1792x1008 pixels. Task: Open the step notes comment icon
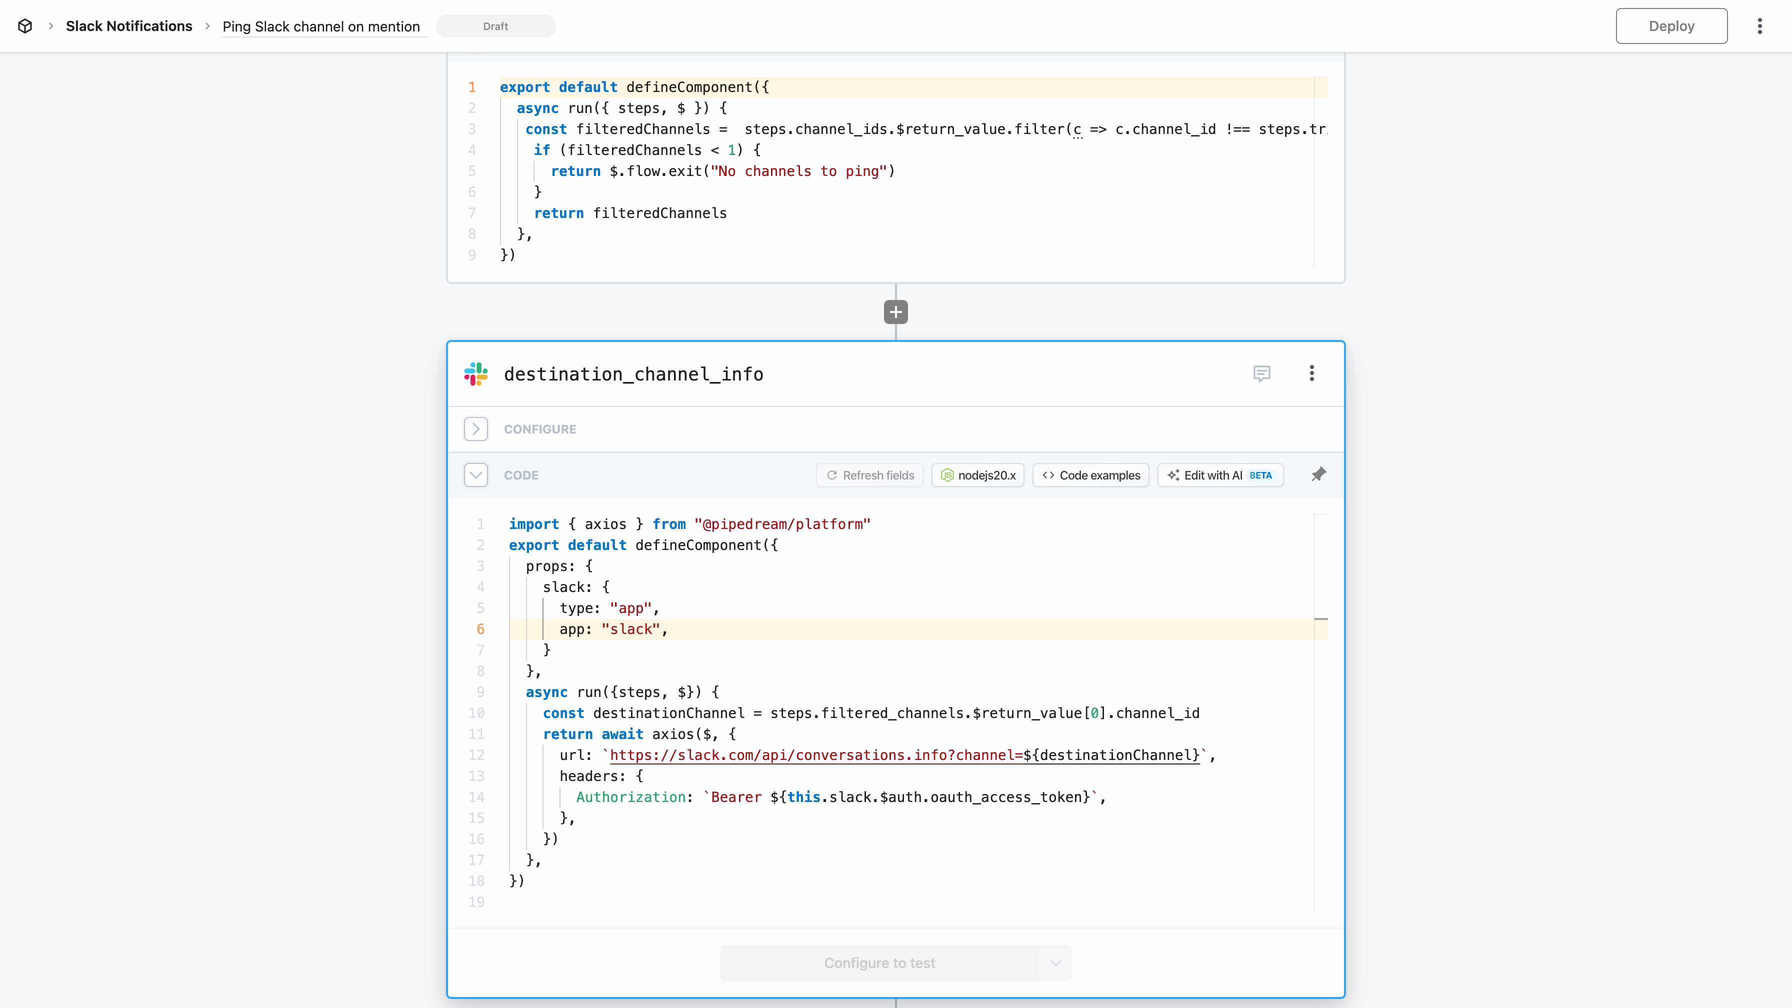pyautogui.click(x=1261, y=373)
